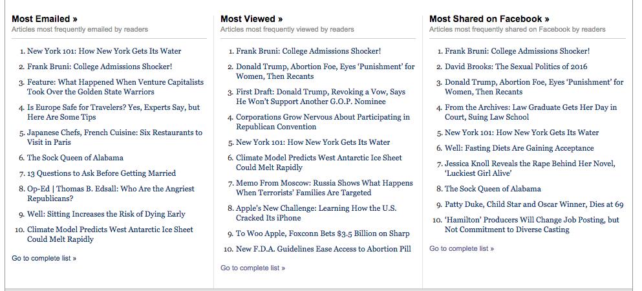Image resolution: width=642 pixels, height=291 pixels.
Task: Open the Most Emailed section heading
Action: click(x=45, y=19)
